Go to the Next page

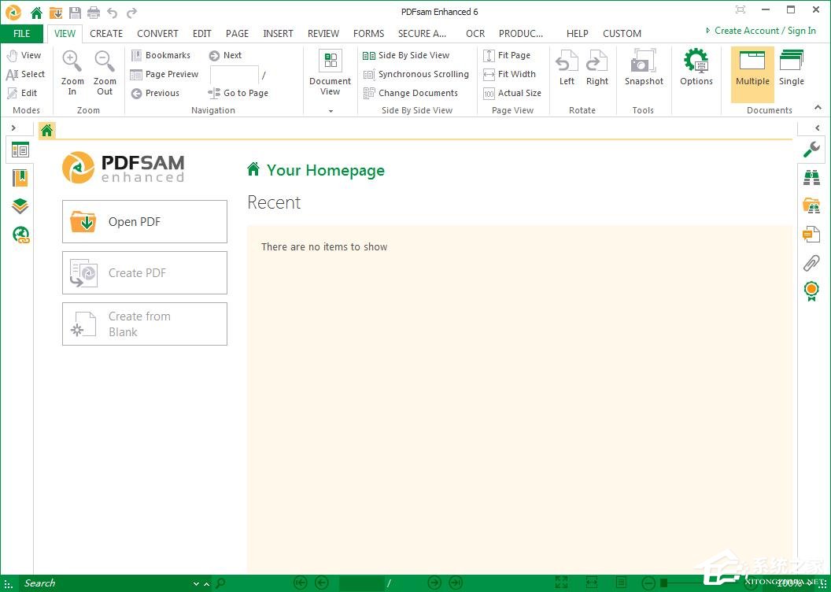pos(225,55)
